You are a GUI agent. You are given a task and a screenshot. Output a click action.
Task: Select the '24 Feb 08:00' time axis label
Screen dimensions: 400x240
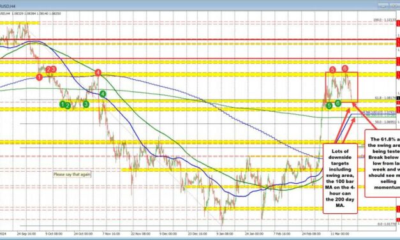click(x=311, y=234)
